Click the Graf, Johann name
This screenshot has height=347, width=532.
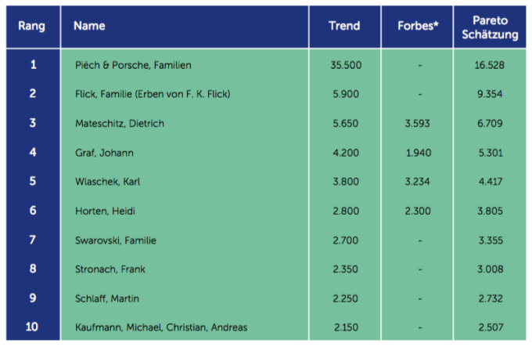click(104, 153)
